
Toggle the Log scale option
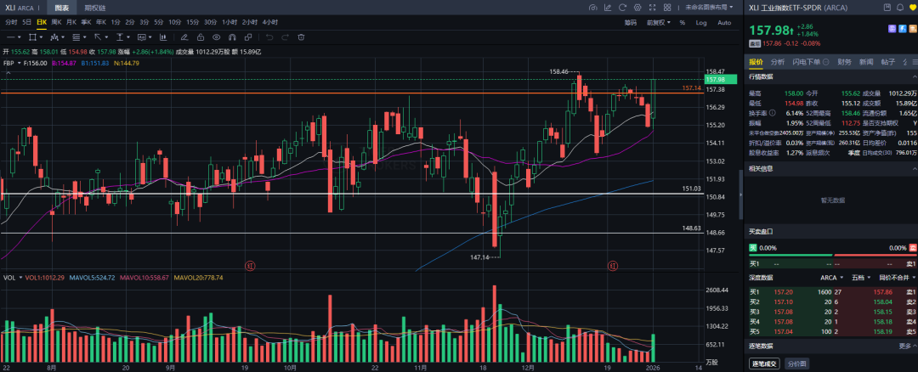701,23
